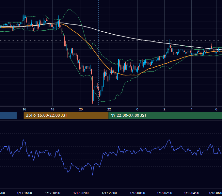Click the 6 hour axis label

216,109
